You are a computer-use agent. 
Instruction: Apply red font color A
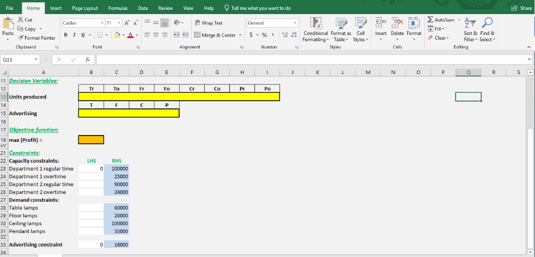[x=130, y=35]
